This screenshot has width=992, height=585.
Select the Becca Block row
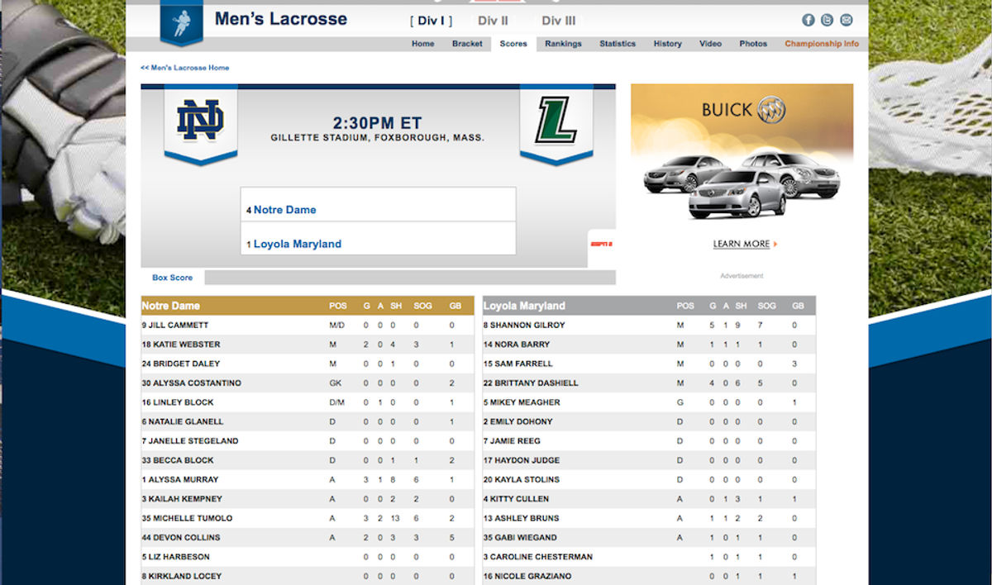308,460
